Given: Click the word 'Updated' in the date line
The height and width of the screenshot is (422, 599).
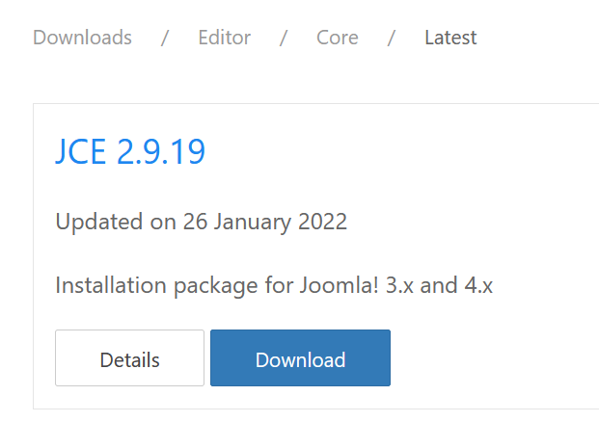Looking at the screenshot, I should (99, 222).
